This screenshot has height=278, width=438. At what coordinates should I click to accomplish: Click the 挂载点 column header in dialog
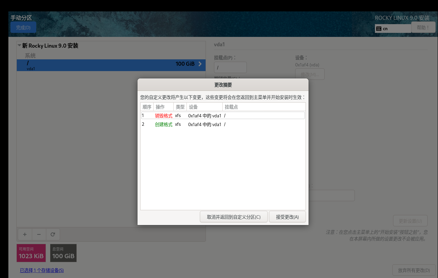(x=264, y=107)
